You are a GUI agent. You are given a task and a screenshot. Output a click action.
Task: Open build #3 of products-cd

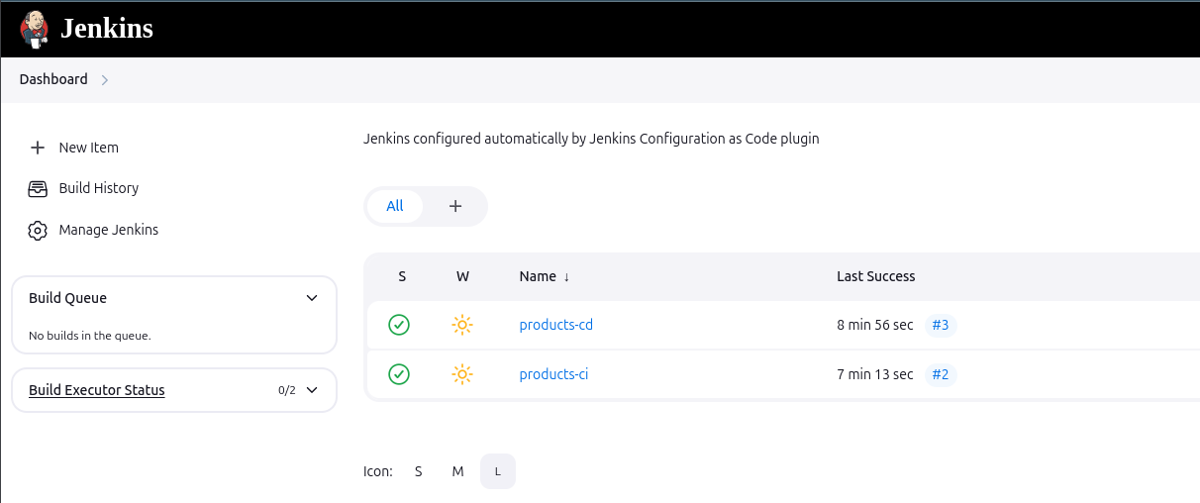(941, 325)
